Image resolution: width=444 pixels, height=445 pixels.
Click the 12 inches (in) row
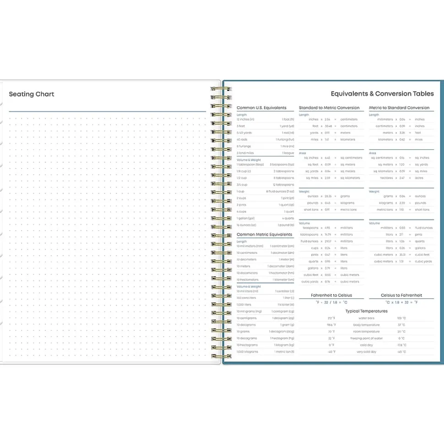click(x=265, y=120)
